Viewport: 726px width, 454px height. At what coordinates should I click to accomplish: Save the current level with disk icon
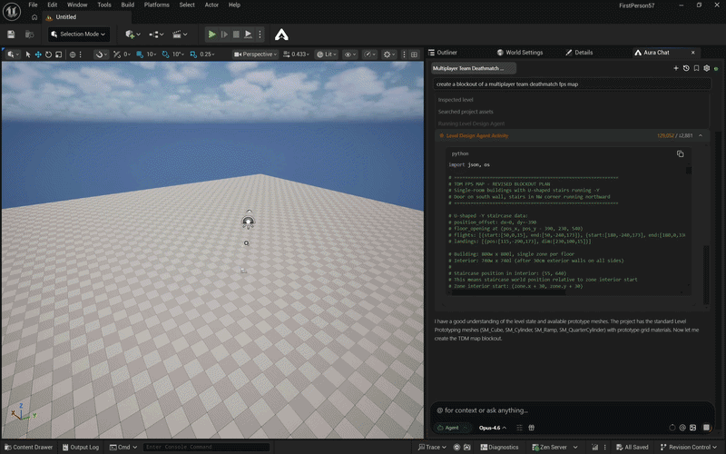pos(11,35)
